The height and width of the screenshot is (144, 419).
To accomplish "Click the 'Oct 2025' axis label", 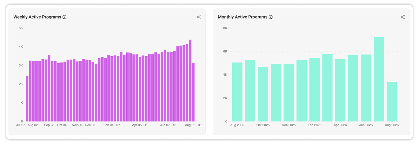I will [263, 125].
